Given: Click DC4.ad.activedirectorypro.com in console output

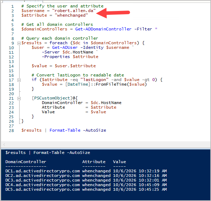Looking at the screenshot, I should [x=43, y=185].
